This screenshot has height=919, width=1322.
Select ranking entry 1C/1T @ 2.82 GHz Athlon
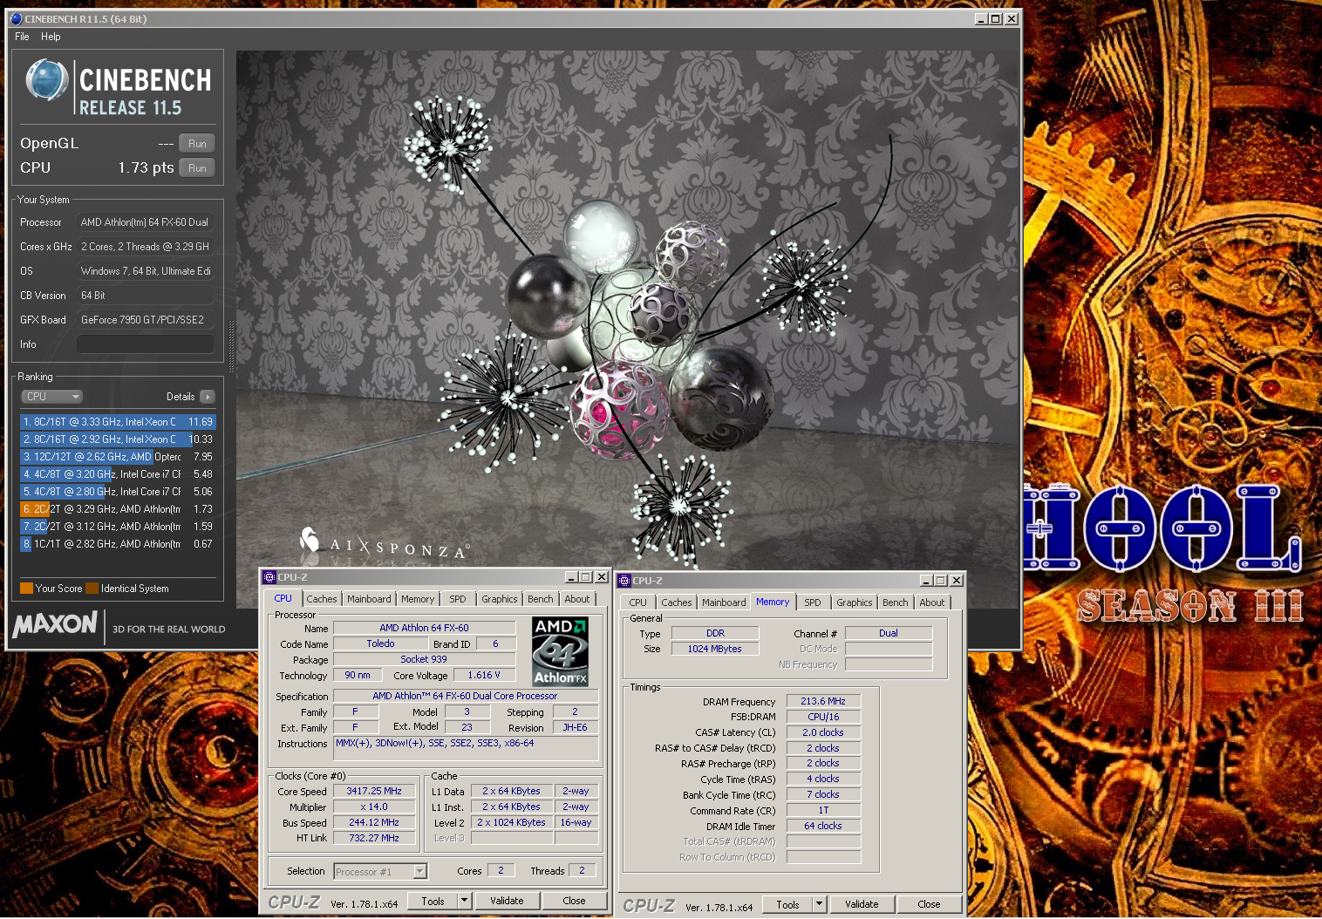tap(117, 544)
